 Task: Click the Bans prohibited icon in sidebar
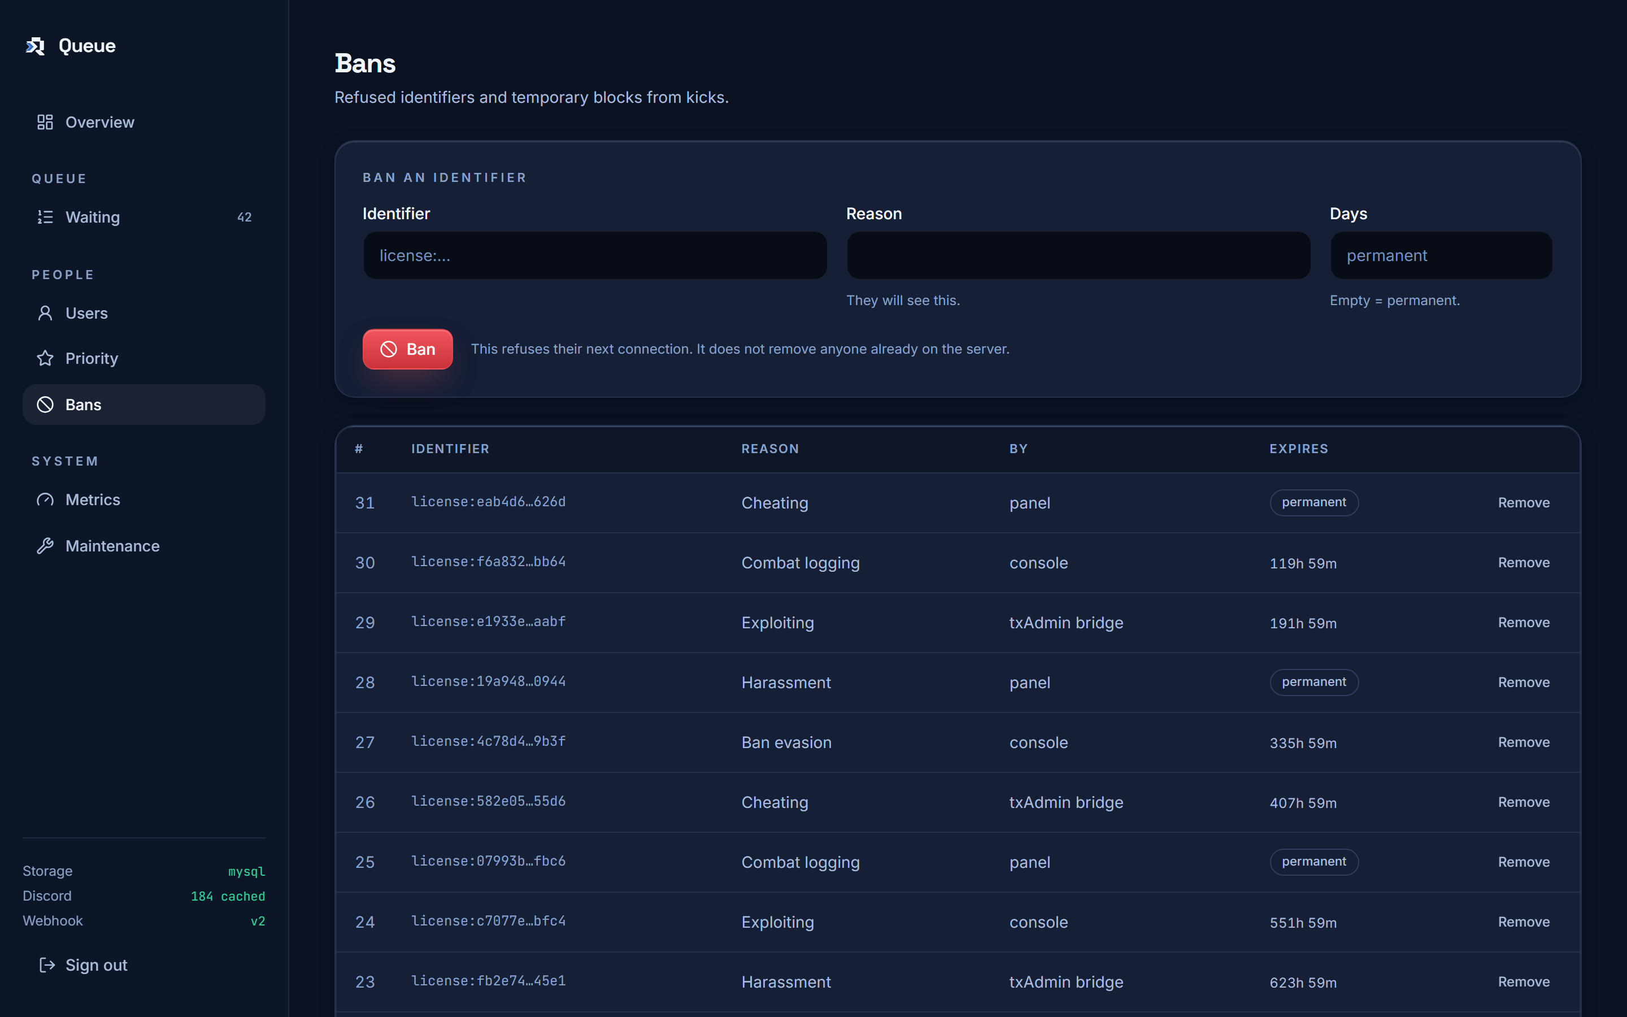[x=45, y=405]
